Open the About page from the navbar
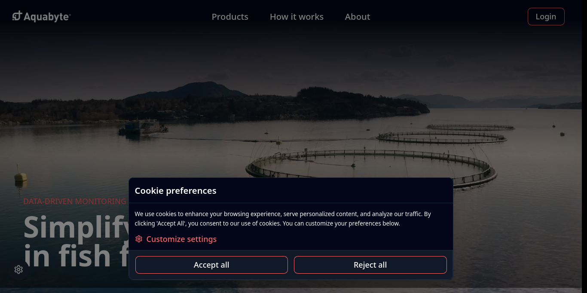 click(x=357, y=16)
